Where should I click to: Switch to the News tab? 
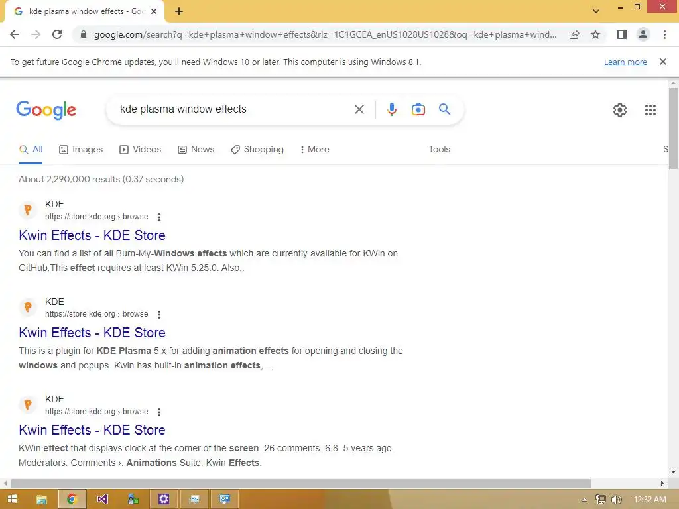click(196, 150)
